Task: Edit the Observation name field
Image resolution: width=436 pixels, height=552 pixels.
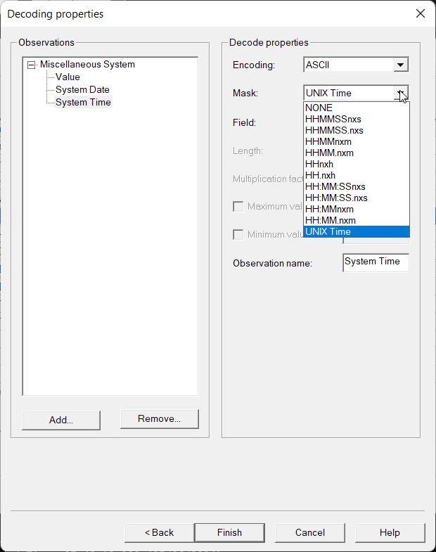Action: (376, 262)
